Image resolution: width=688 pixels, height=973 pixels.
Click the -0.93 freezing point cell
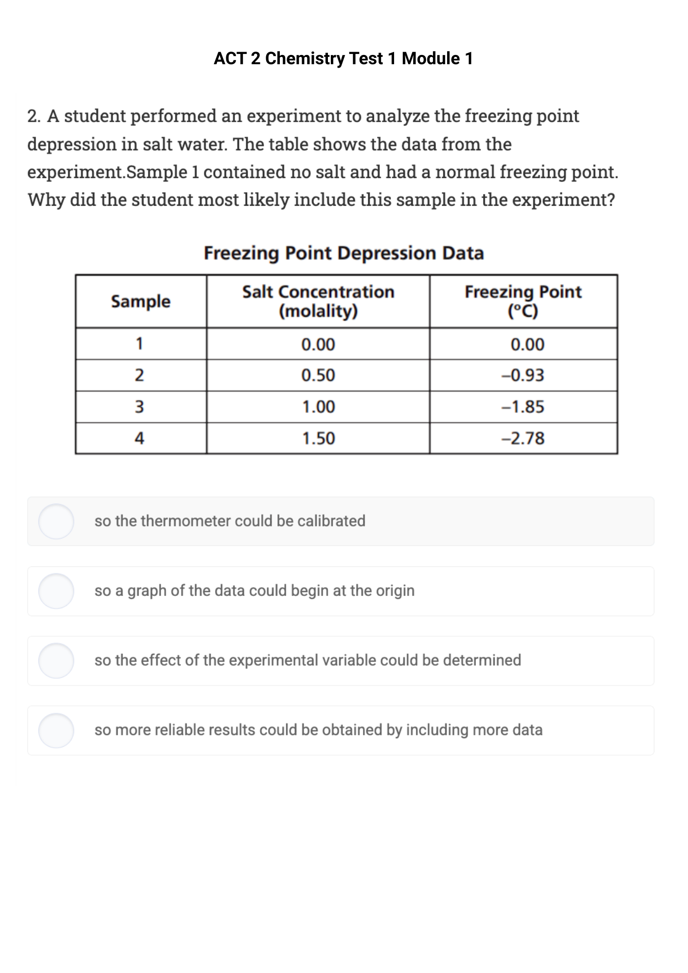pyautogui.click(x=523, y=376)
